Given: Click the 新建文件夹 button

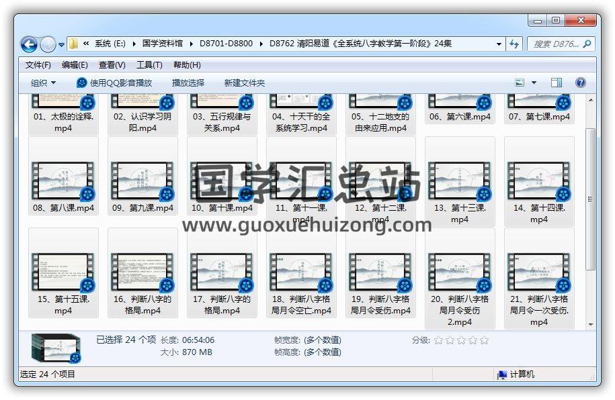Looking at the screenshot, I should tap(245, 83).
